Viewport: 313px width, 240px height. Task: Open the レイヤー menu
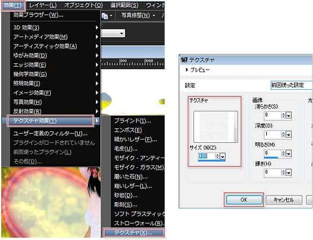(x=43, y=6)
